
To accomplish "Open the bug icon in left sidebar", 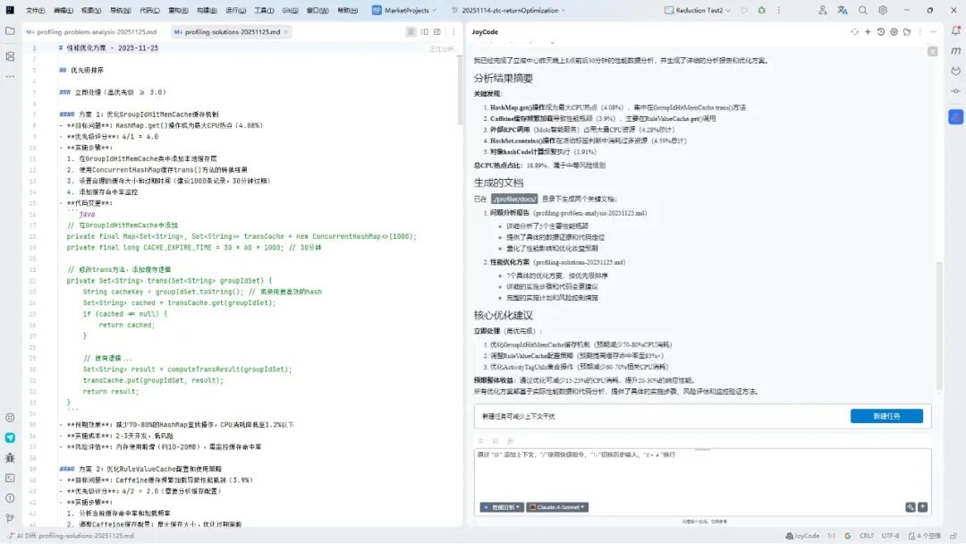I will (10, 458).
